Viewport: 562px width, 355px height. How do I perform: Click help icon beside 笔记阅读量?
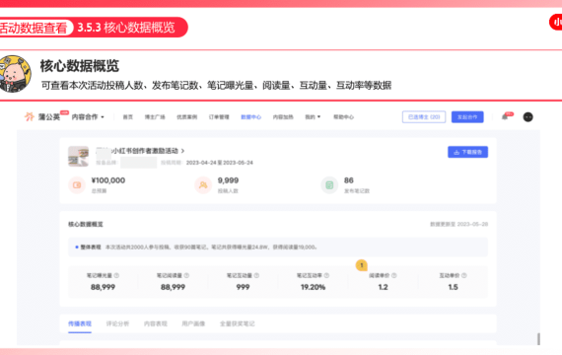(x=186, y=275)
